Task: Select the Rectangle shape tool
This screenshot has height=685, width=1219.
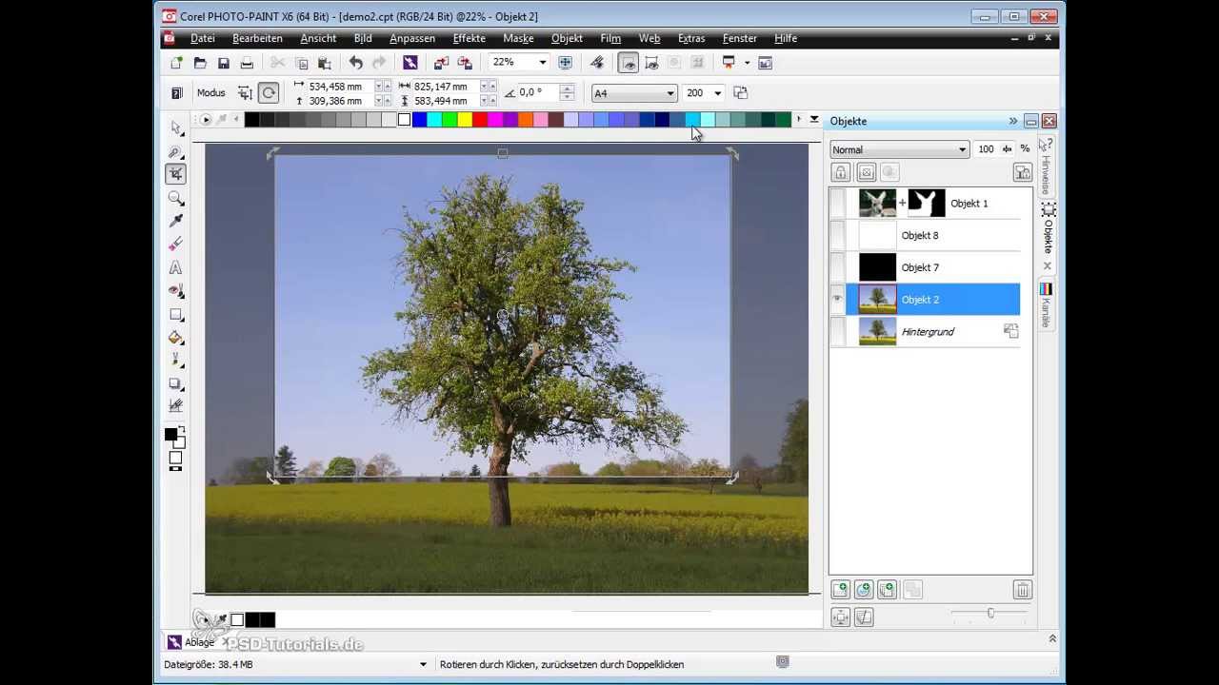Action: (176, 314)
